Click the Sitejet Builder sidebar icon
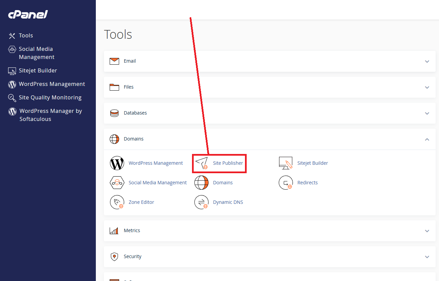This screenshot has height=281, width=439. click(12, 71)
